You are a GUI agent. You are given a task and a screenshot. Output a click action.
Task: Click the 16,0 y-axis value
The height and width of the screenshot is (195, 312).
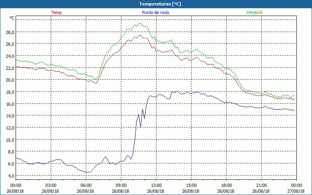tap(10, 104)
